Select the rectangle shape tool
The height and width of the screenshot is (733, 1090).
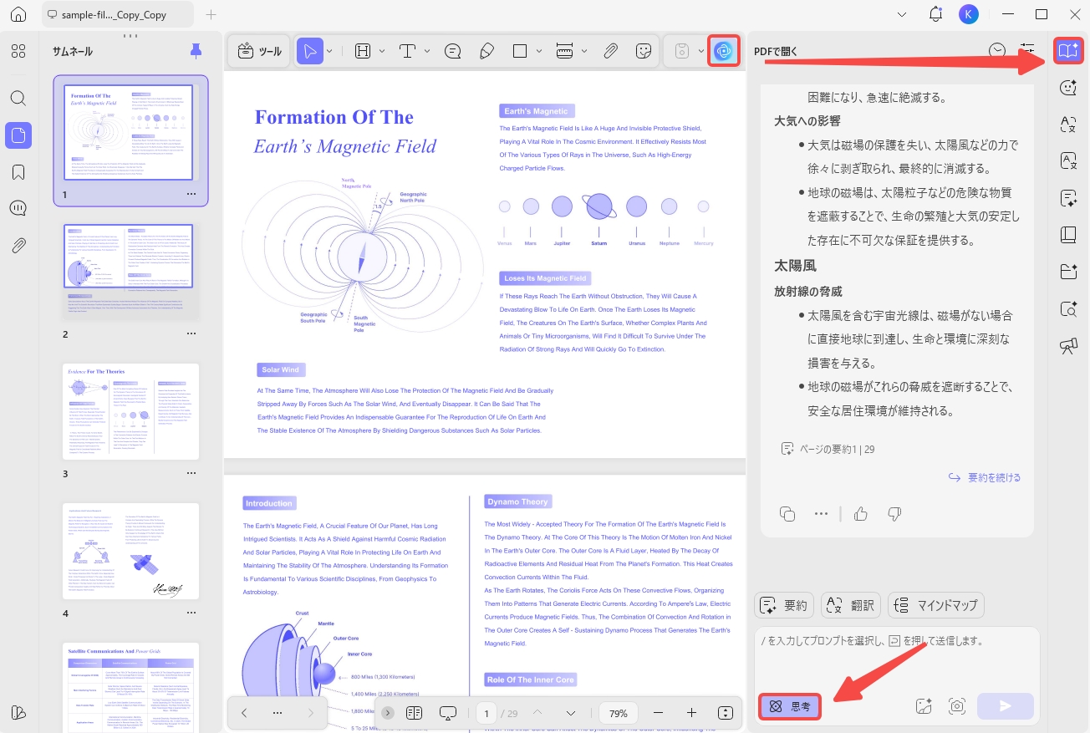point(520,51)
